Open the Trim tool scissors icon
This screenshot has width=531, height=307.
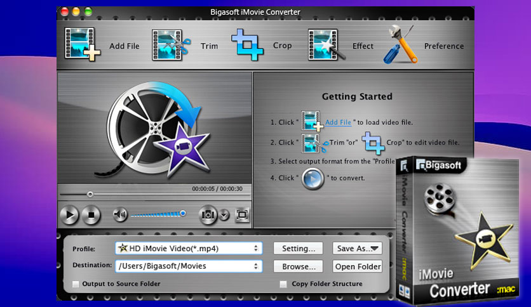(171, 45)
